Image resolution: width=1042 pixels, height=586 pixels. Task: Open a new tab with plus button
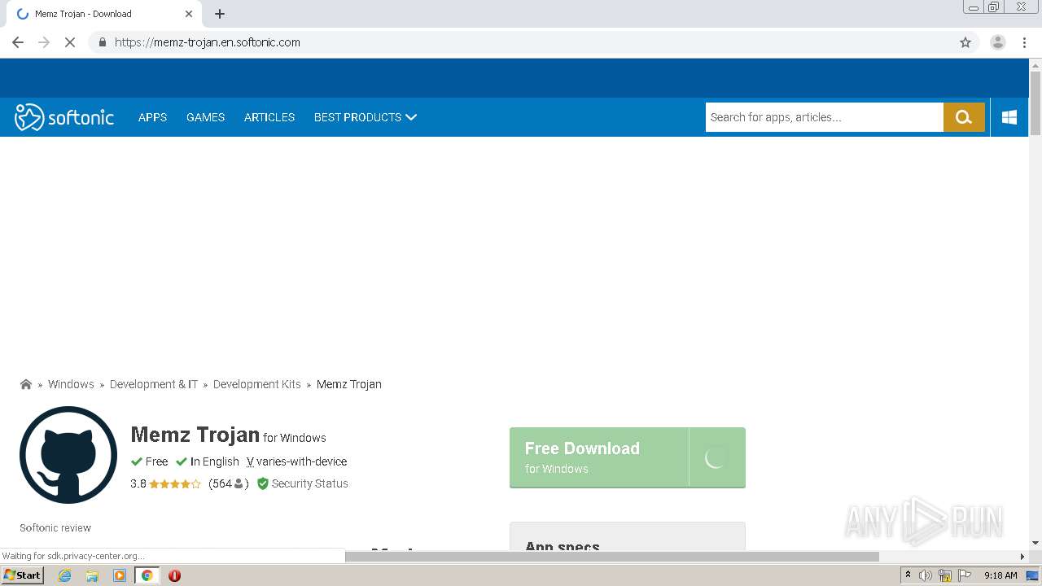click(x=220, y=14)
